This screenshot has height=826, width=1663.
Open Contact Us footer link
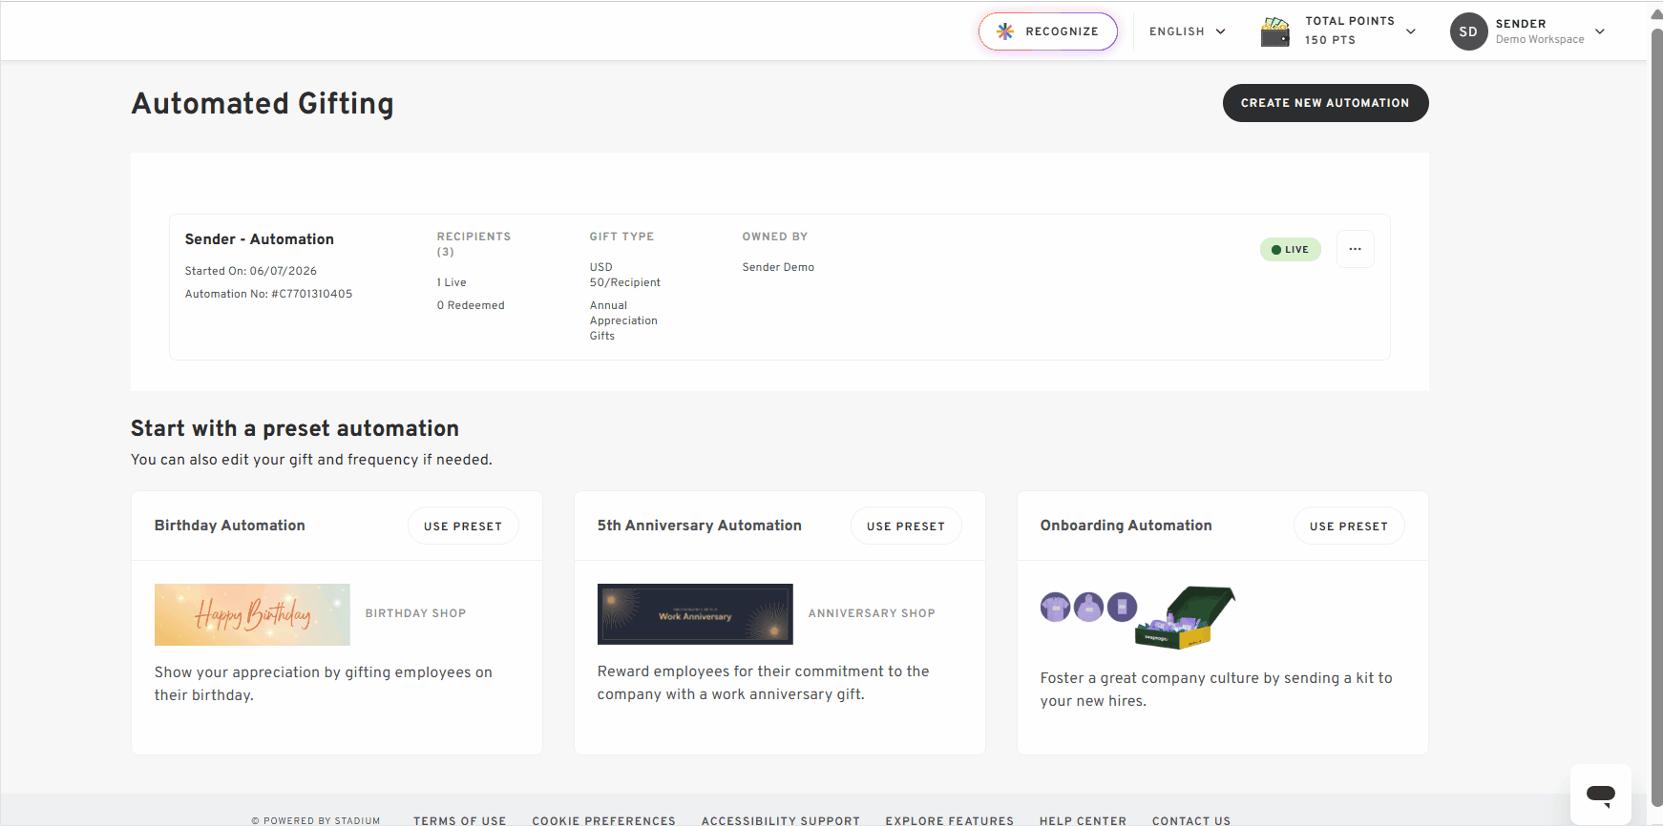pyautogui.click(x=1191, y=820)
